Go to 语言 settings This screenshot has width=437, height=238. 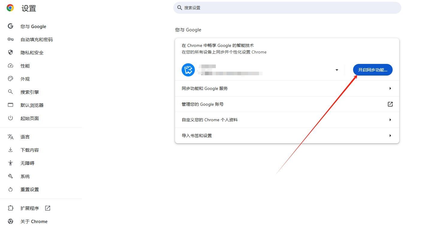[x=25, y=137]
